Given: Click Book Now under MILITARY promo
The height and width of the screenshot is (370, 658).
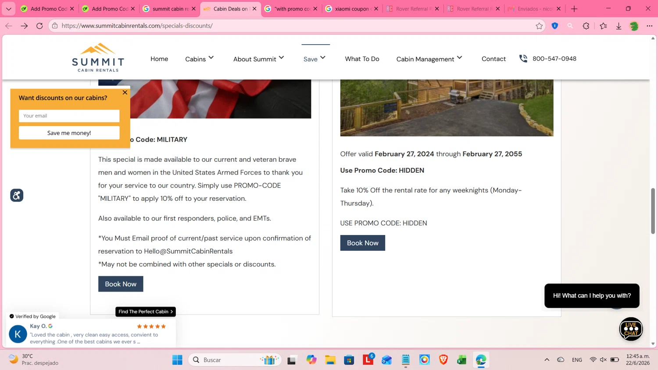Looking at the screenshot, I should click(x=121, y=284).
